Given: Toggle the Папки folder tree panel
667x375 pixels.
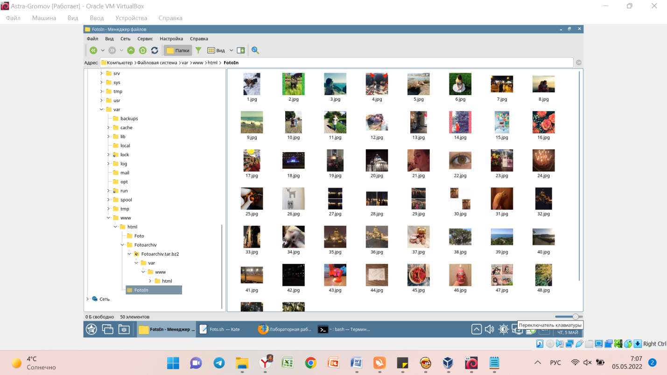Looking at the screenshot, I should pyautogui.click(x=178, y=50).
